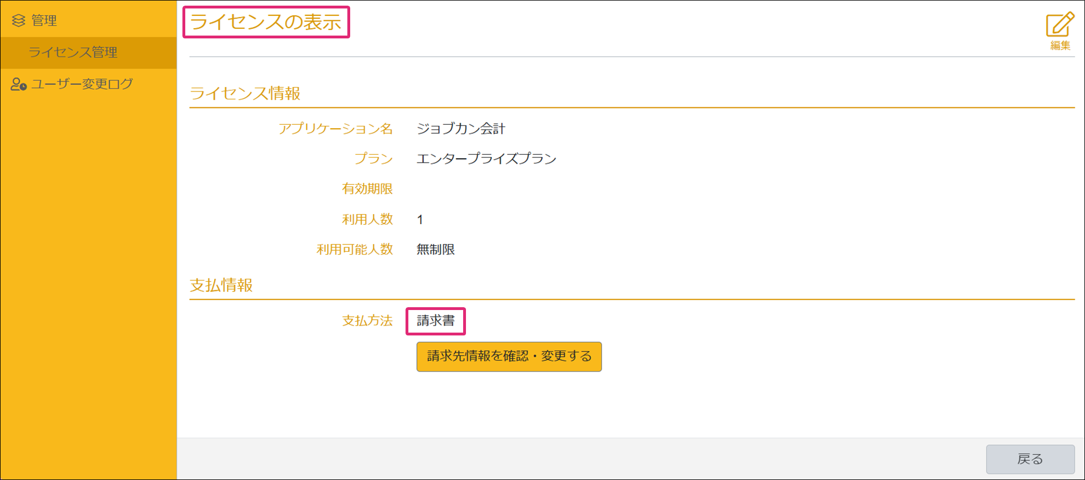Click the 支払情報 section heading

click(221, 285)
